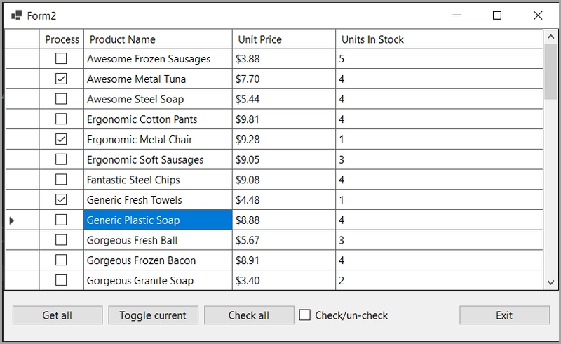Screen dimensions: 561x344
Task: Click the vertical scrollbar thumb
Action: pos(551,72)
